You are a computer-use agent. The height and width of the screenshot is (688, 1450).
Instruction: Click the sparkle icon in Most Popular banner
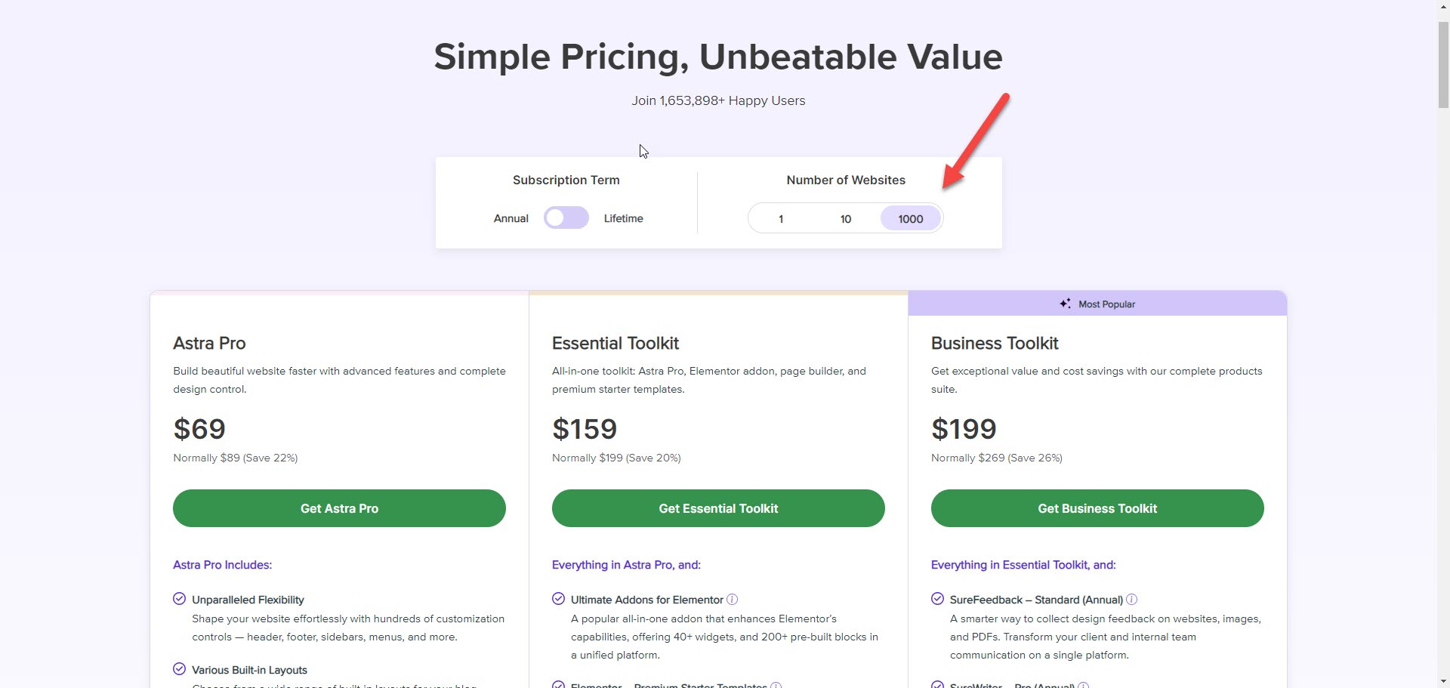coord(1065,304)
